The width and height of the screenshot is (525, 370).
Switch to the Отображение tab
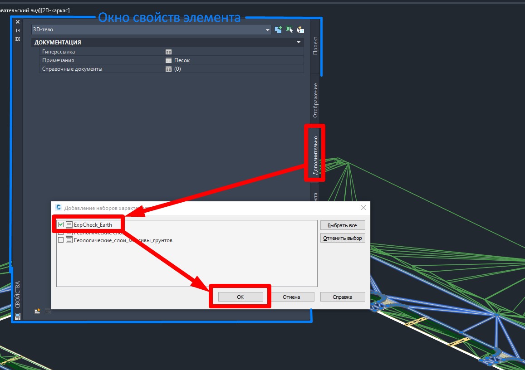click(315, 100)
